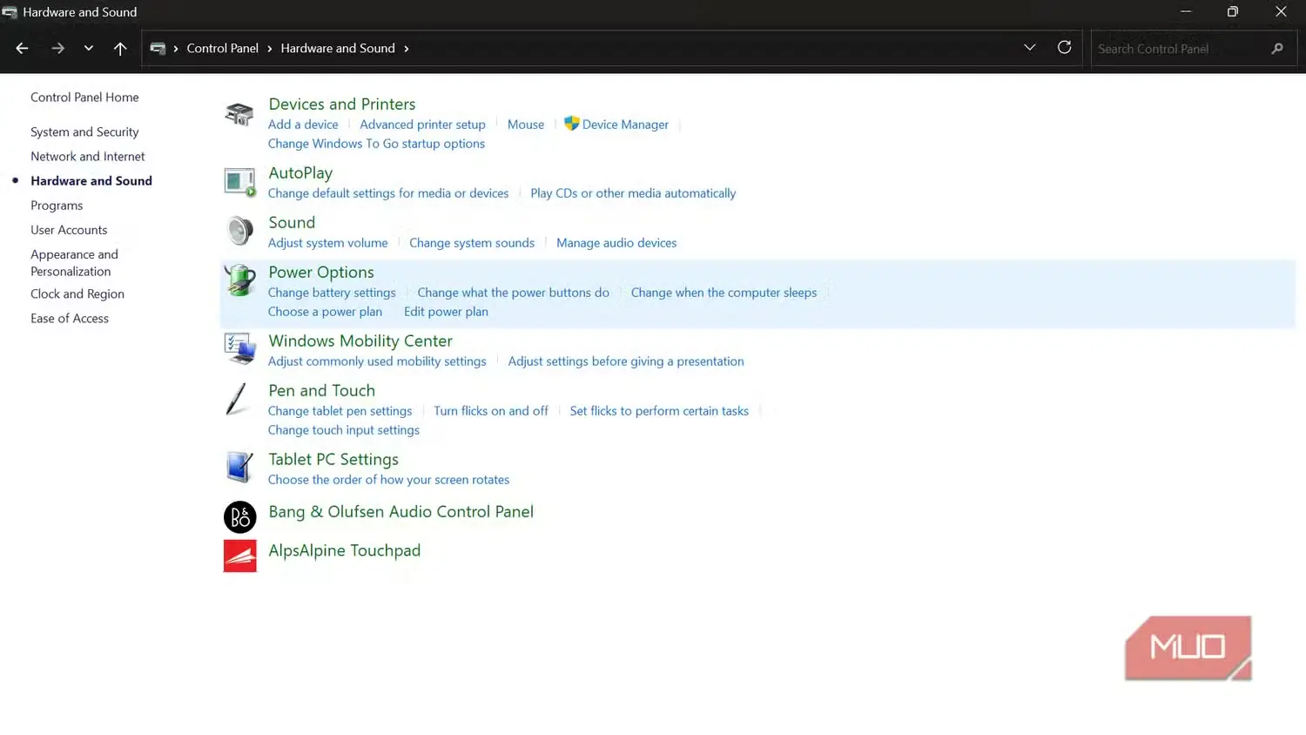
Task: Click the Bang & Olufsen B&O icon
Action: coord(239,517)
